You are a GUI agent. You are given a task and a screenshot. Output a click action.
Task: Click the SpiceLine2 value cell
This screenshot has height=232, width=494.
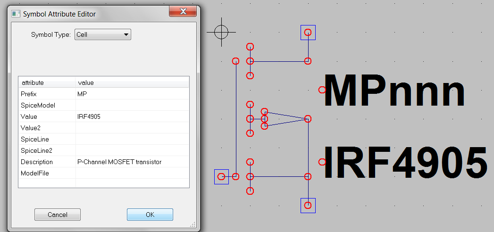click(132, 150)
